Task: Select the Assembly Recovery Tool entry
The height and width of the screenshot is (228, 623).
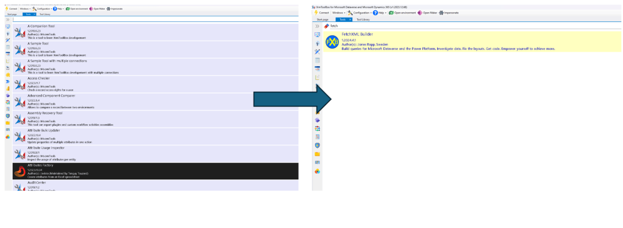Action: pyautogui.click(x=155, y=119)
